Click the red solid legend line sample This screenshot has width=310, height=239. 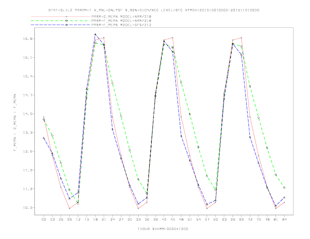pos(61,16)
